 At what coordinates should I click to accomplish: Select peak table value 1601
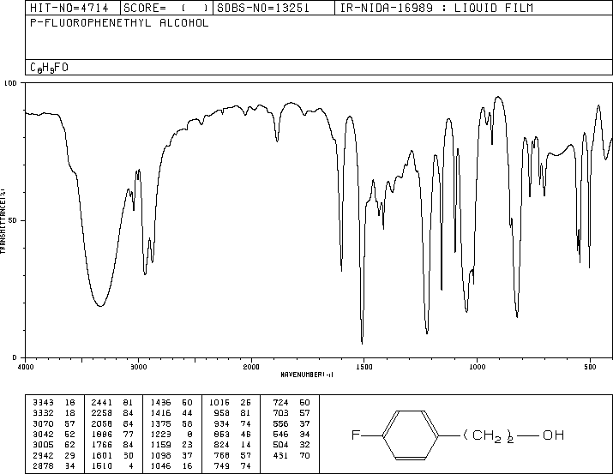(102, 456)
